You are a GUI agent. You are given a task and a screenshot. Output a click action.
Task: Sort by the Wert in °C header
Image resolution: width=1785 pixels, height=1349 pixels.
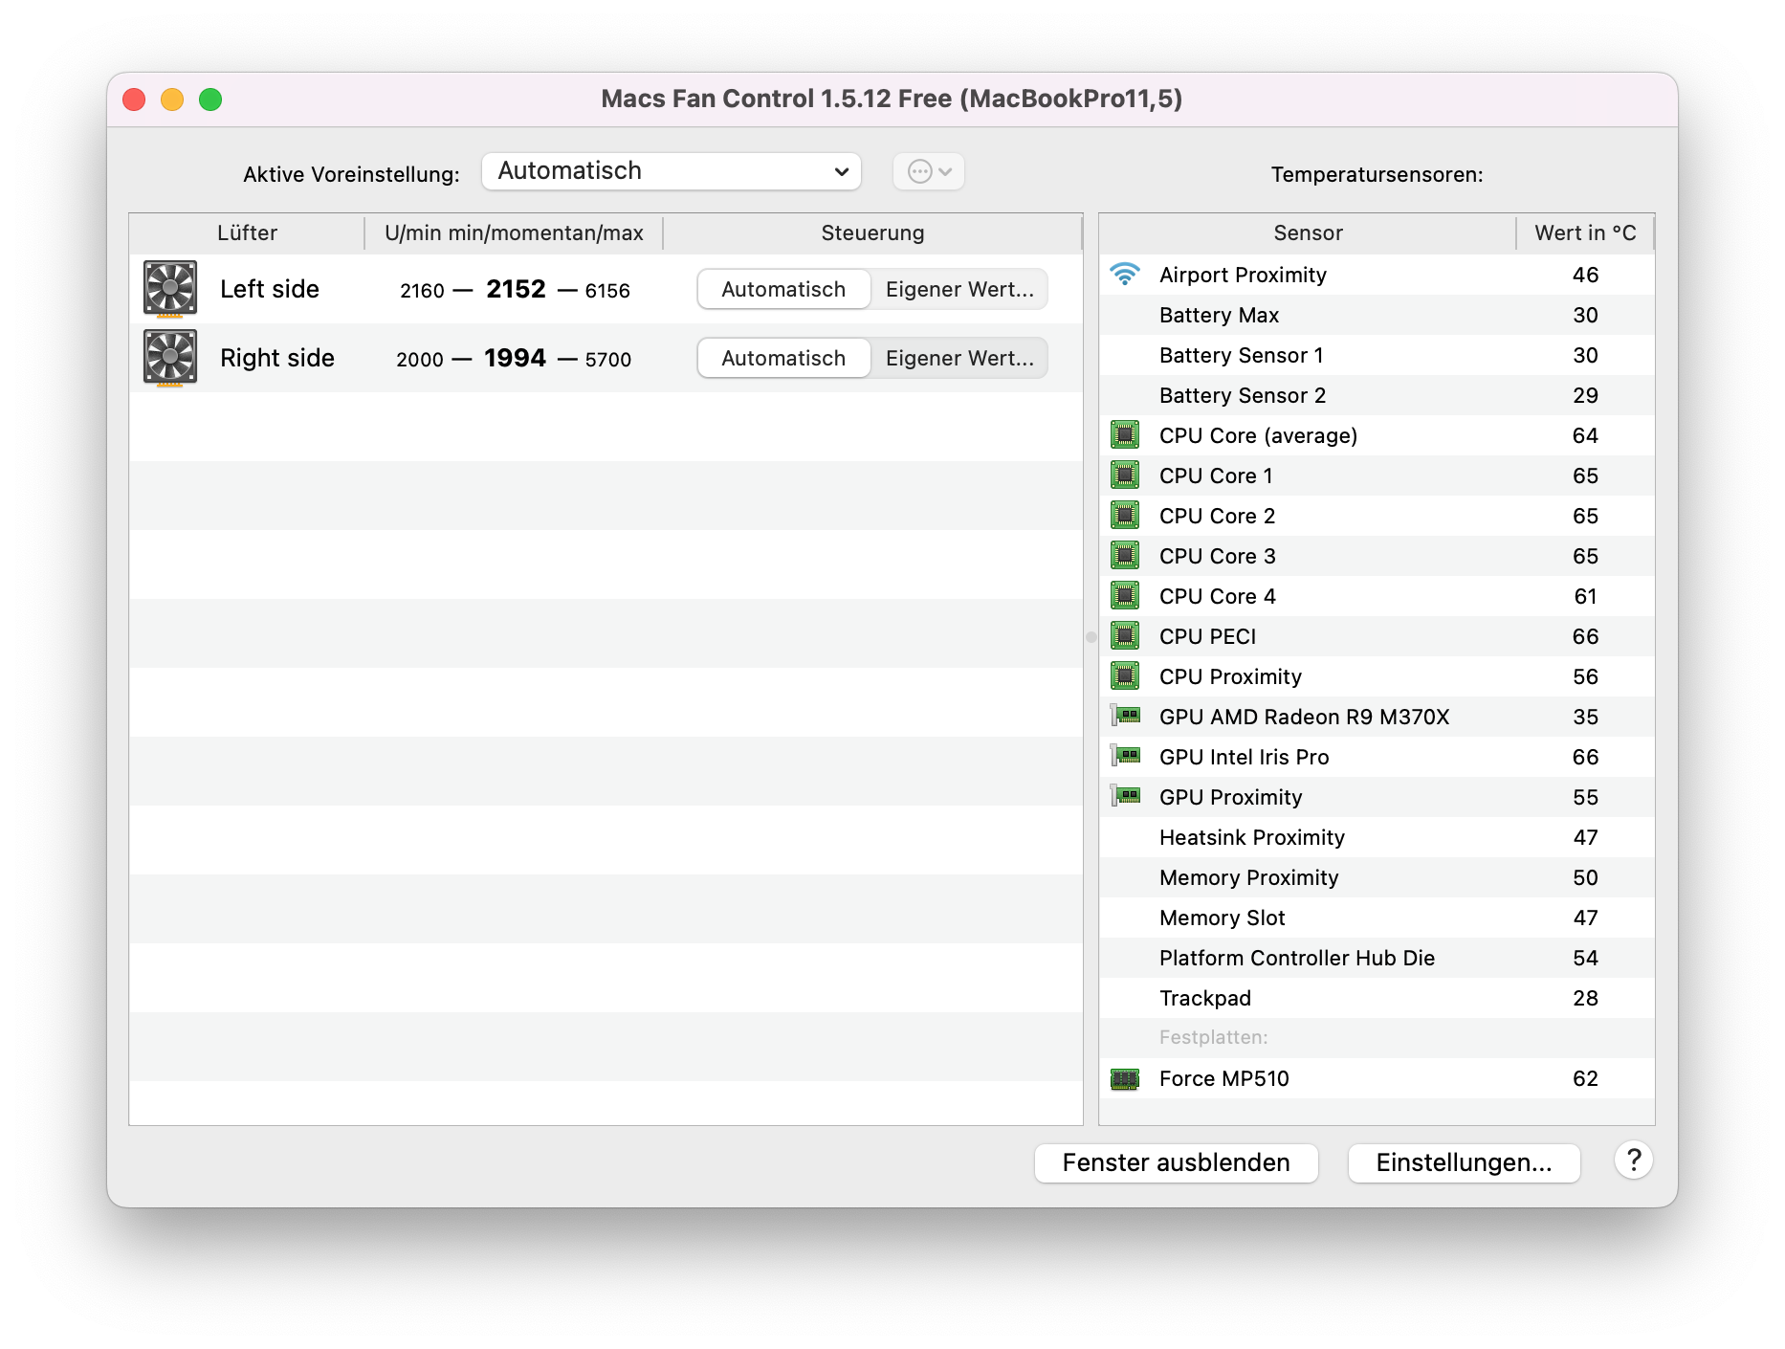coord(1585,232)
